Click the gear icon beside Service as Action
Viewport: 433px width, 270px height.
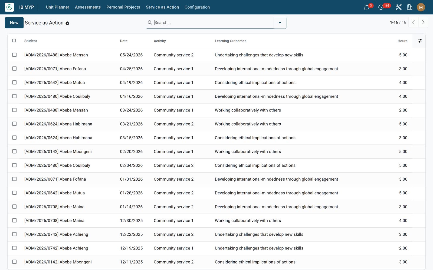tap(67, 23)
